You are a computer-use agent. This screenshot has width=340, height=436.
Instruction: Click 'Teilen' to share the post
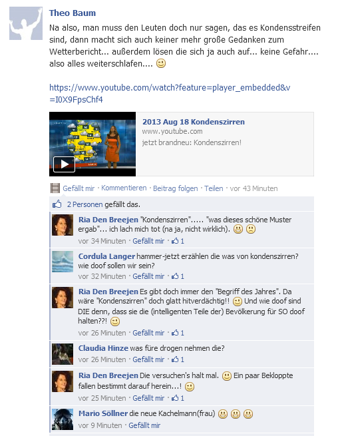click(214, 188)
